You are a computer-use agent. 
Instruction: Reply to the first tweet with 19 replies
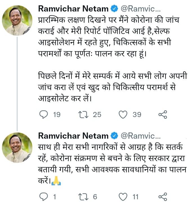[x=44, y=115]
